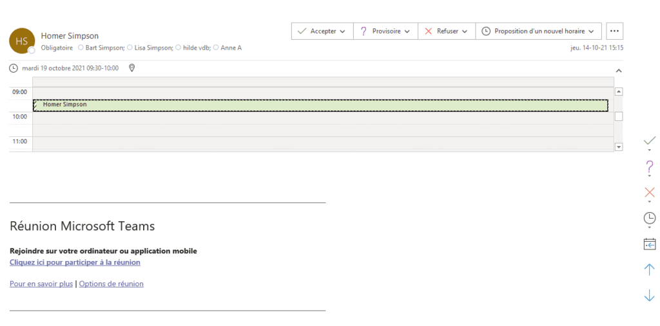Collapse the calendar preview with the chevron
660x326 pixels.
[619, 70]
